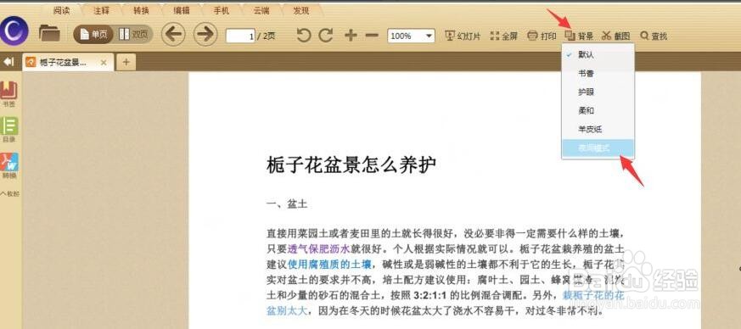Click the heading 一、盆土
The image size is (741, 329).
288,204
